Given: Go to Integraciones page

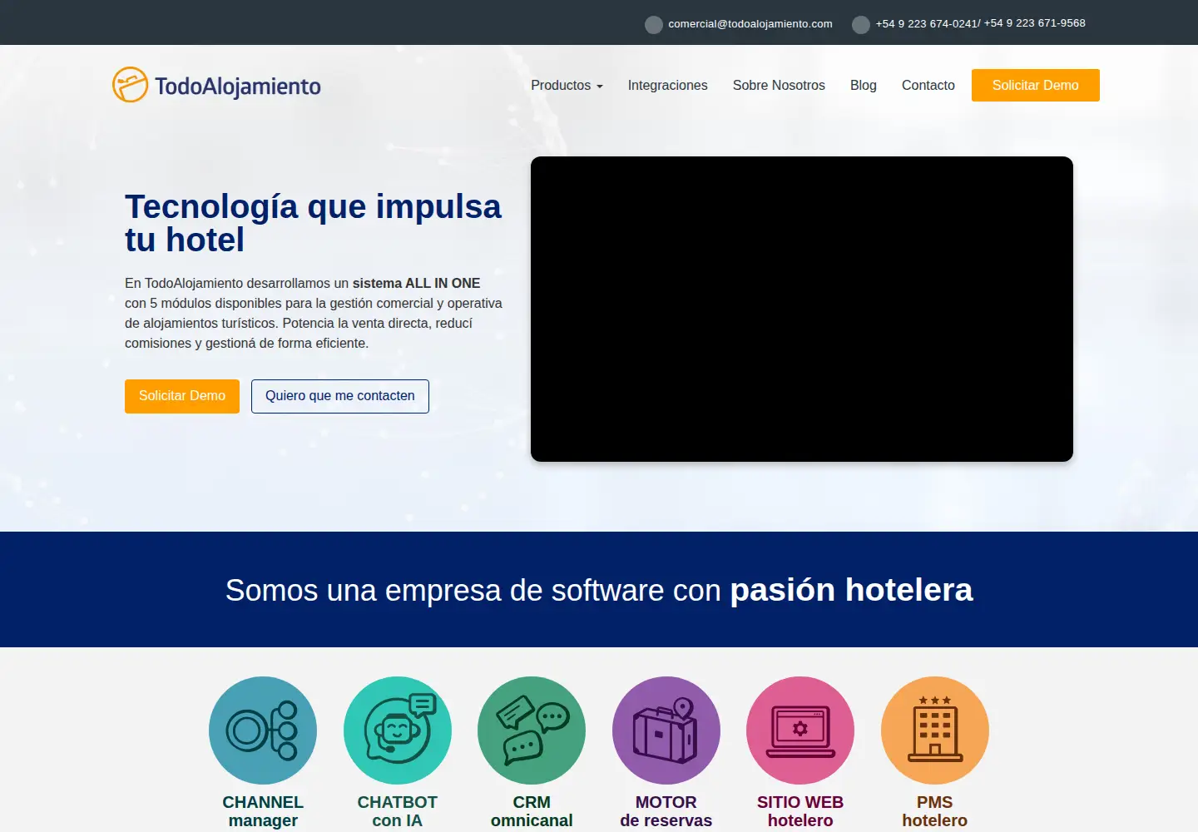Looking at the screenshot, I should point(667,85).
